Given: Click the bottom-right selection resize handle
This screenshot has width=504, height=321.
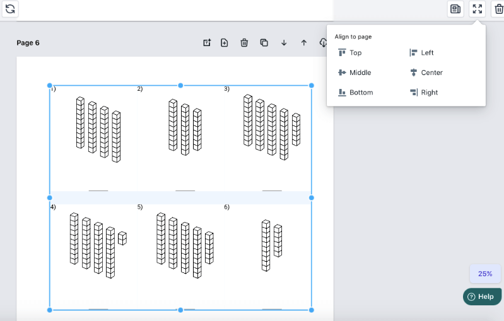Looking at the screenshot, I should pos(311,310).
